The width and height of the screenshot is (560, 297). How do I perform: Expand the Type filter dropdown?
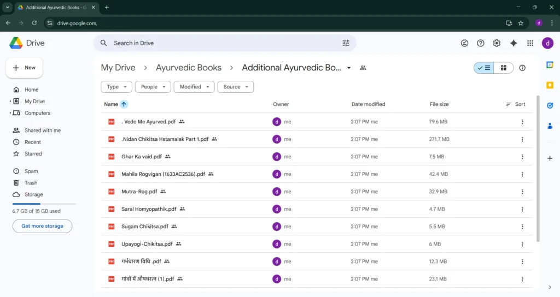[116, 87]
